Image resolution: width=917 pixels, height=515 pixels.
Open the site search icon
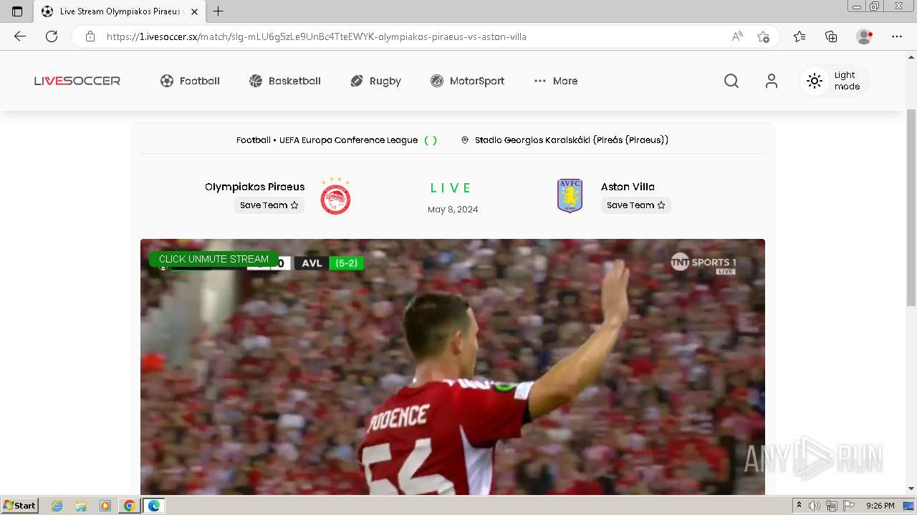pos(731,81)
